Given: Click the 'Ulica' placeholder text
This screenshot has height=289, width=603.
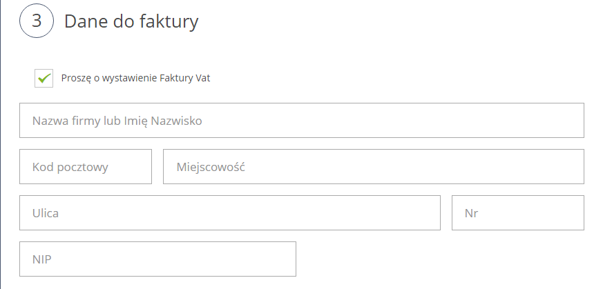Looking at the screenshot, I should 46,213.
